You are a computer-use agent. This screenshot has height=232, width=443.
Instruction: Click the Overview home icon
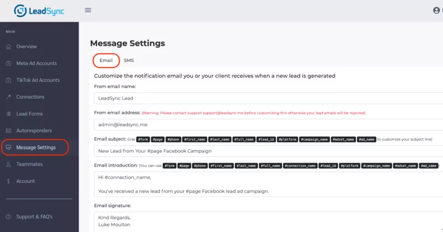8,47
